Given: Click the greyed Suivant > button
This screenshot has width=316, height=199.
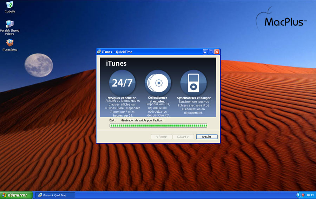Looking at the screenshot, I should 183,137.
